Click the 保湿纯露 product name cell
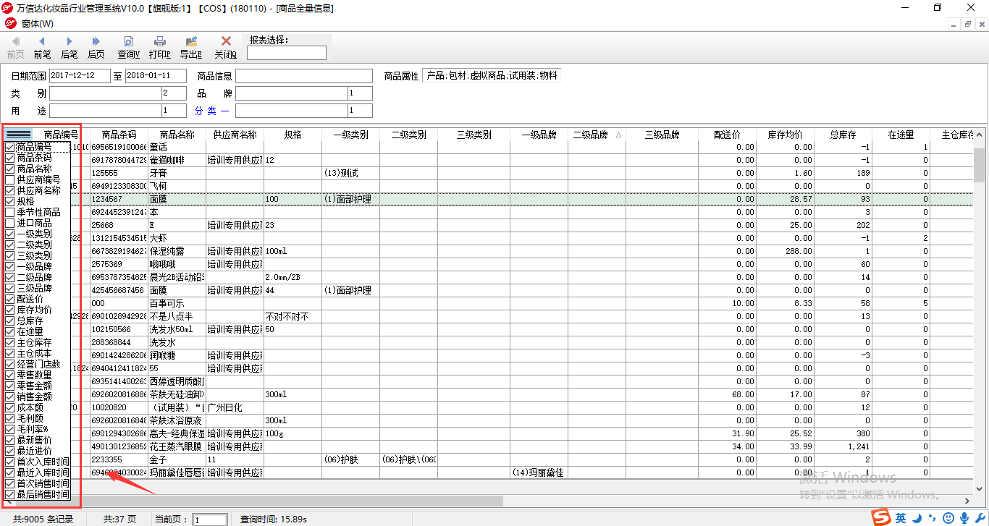Image resolution: width=989 pixels, height=526 pixels. click(177, 251)
